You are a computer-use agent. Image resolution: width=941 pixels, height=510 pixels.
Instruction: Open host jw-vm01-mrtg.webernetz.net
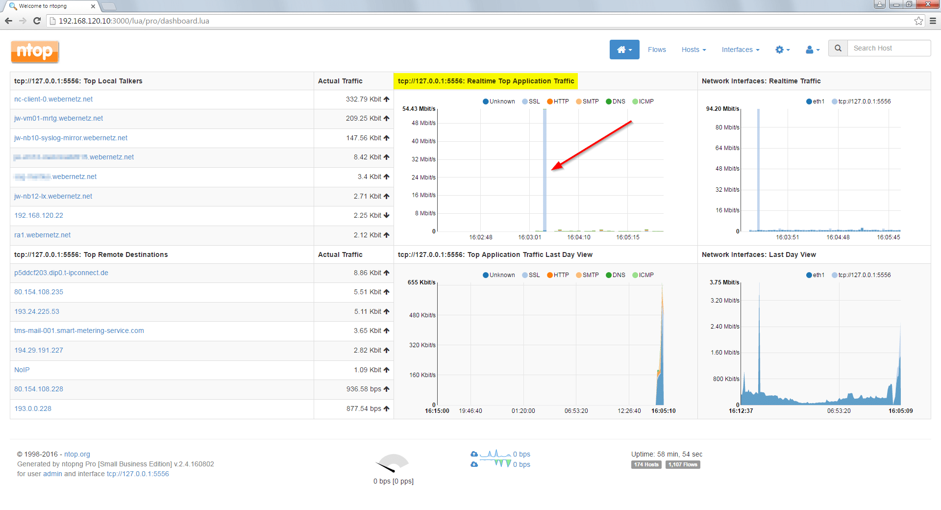58,118
